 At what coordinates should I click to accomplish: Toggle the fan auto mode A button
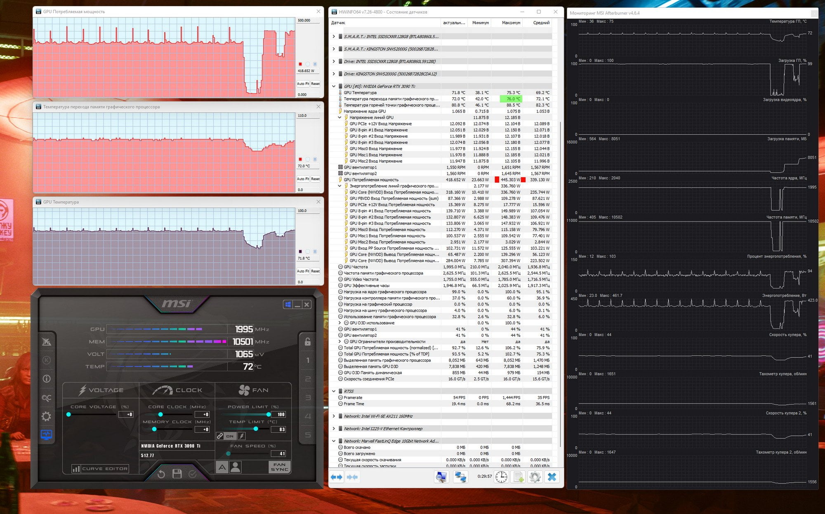tap(222, 467)
